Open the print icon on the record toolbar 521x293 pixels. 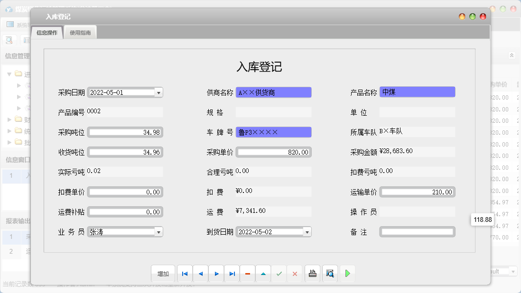click(312, 274)
